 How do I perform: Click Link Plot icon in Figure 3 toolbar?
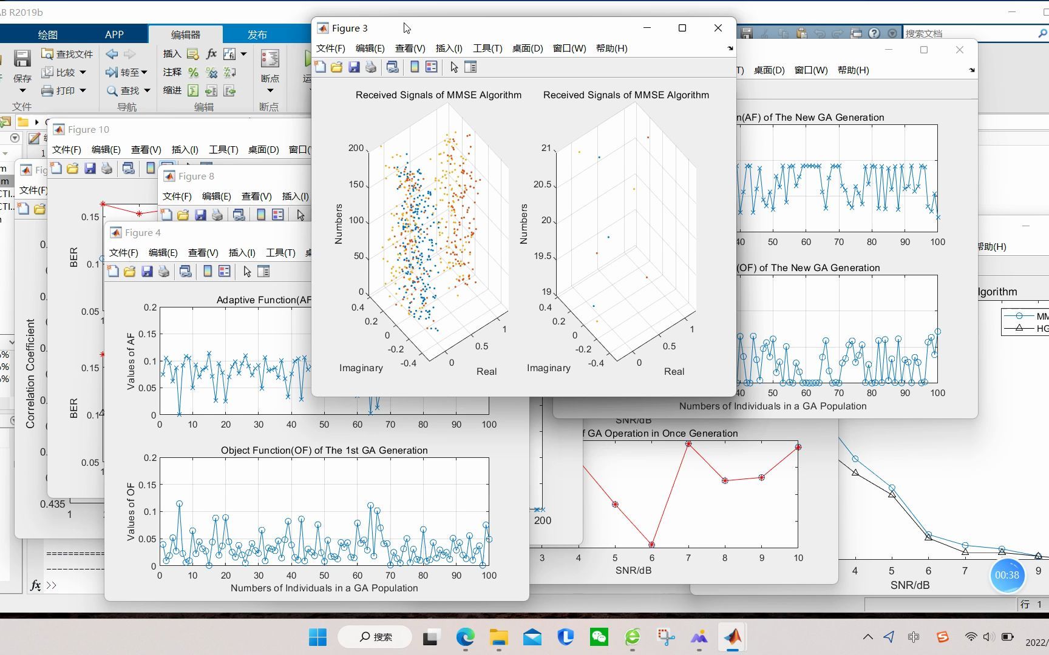(x=393, y=67)
